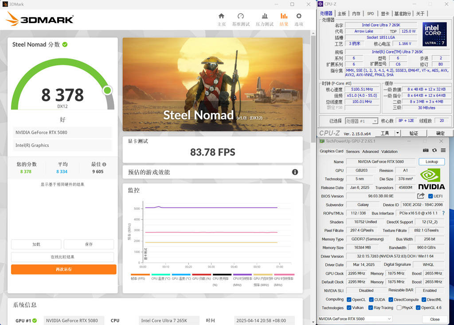The image size is (454, 325).
Task: Click info icon in estimated game performance panel
Action: [295, 172]
